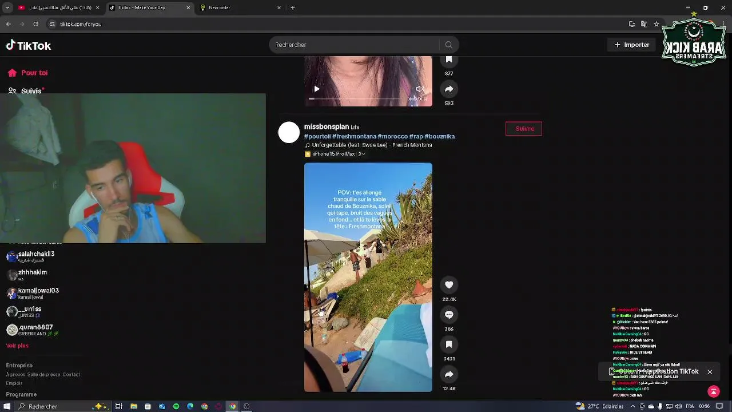
Task: Bookmark the video with 3431 saves
Action: (449, 344)
